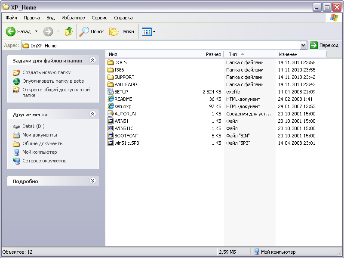The width and height of the screenshot is (344, 258).
Task: Click the Views mode icon
Action: (147, 31)
